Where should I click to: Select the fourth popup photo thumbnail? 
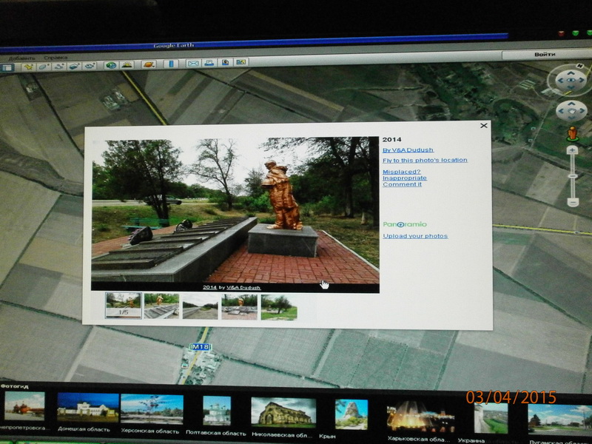tap(239, 307)
